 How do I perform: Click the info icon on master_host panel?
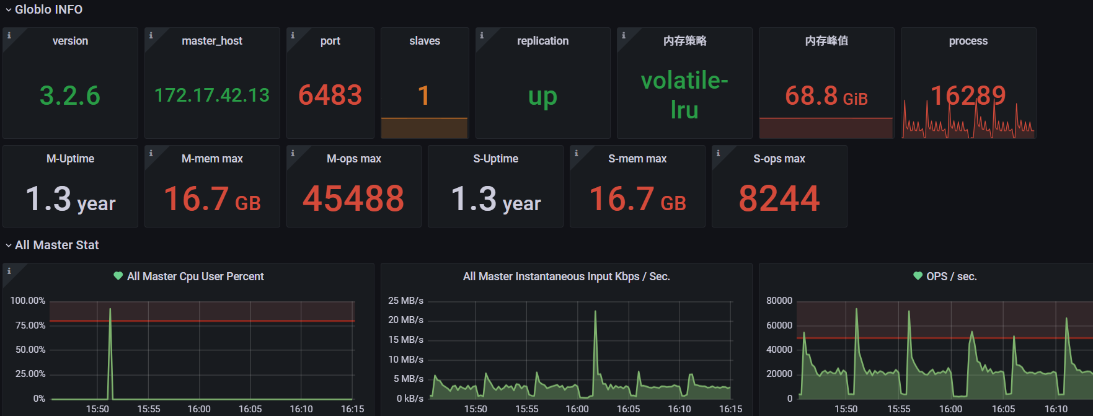(x=151, y=35)
